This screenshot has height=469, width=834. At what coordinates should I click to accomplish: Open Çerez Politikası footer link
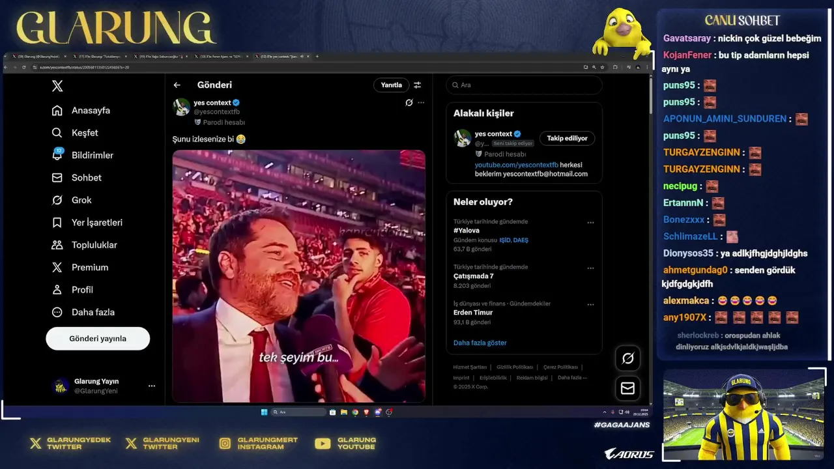click(560, 367)
